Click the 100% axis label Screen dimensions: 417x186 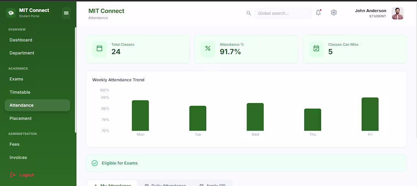coord(105,90)
